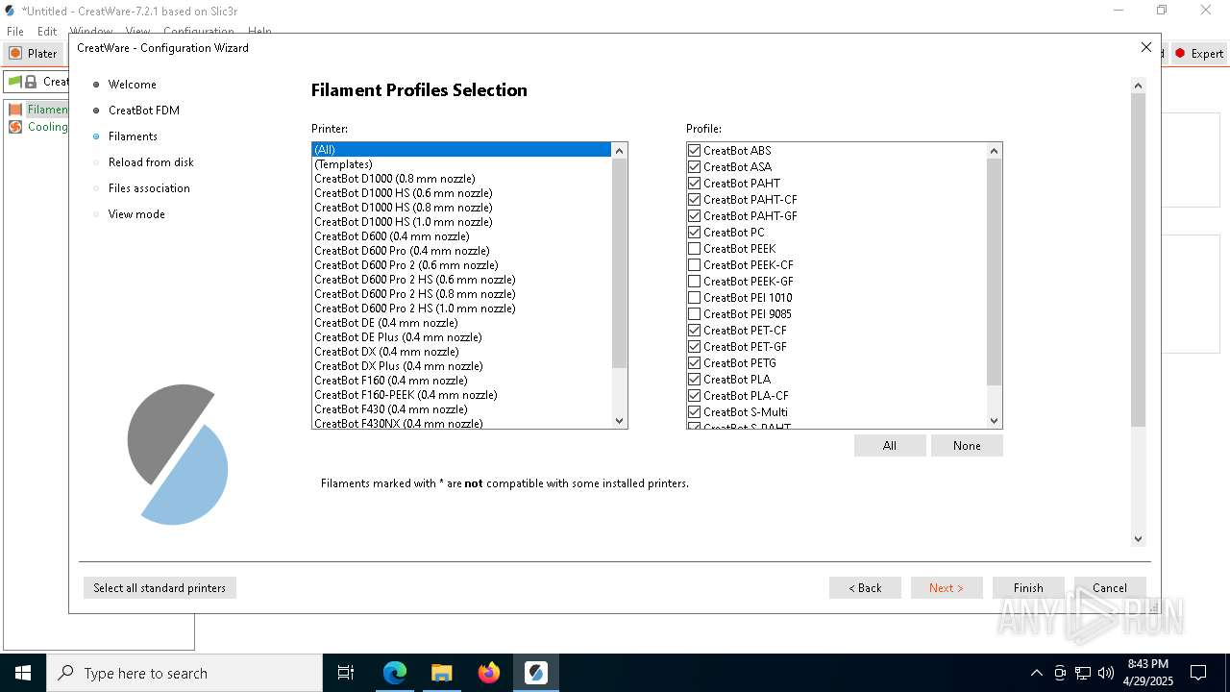Click the Cancel button

[1110, 588]
